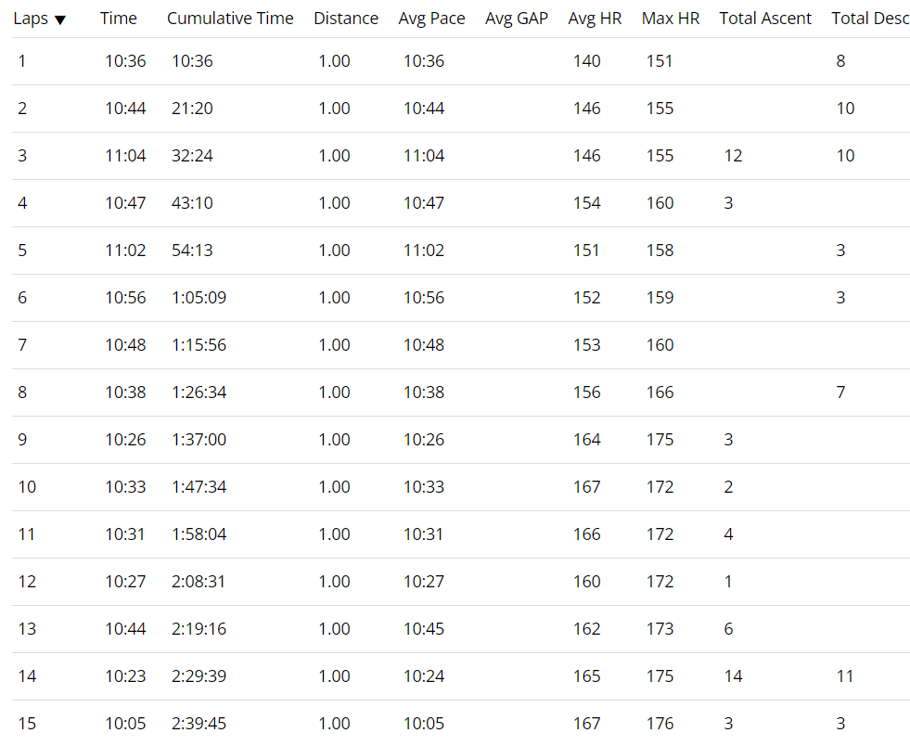The image size is (910, 746).
Task: Click the Max HR column header
Action: [x=671, y=19]
